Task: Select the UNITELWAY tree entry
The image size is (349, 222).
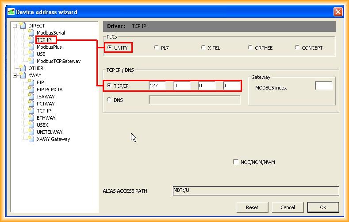Action: click(x=50, y=132)
